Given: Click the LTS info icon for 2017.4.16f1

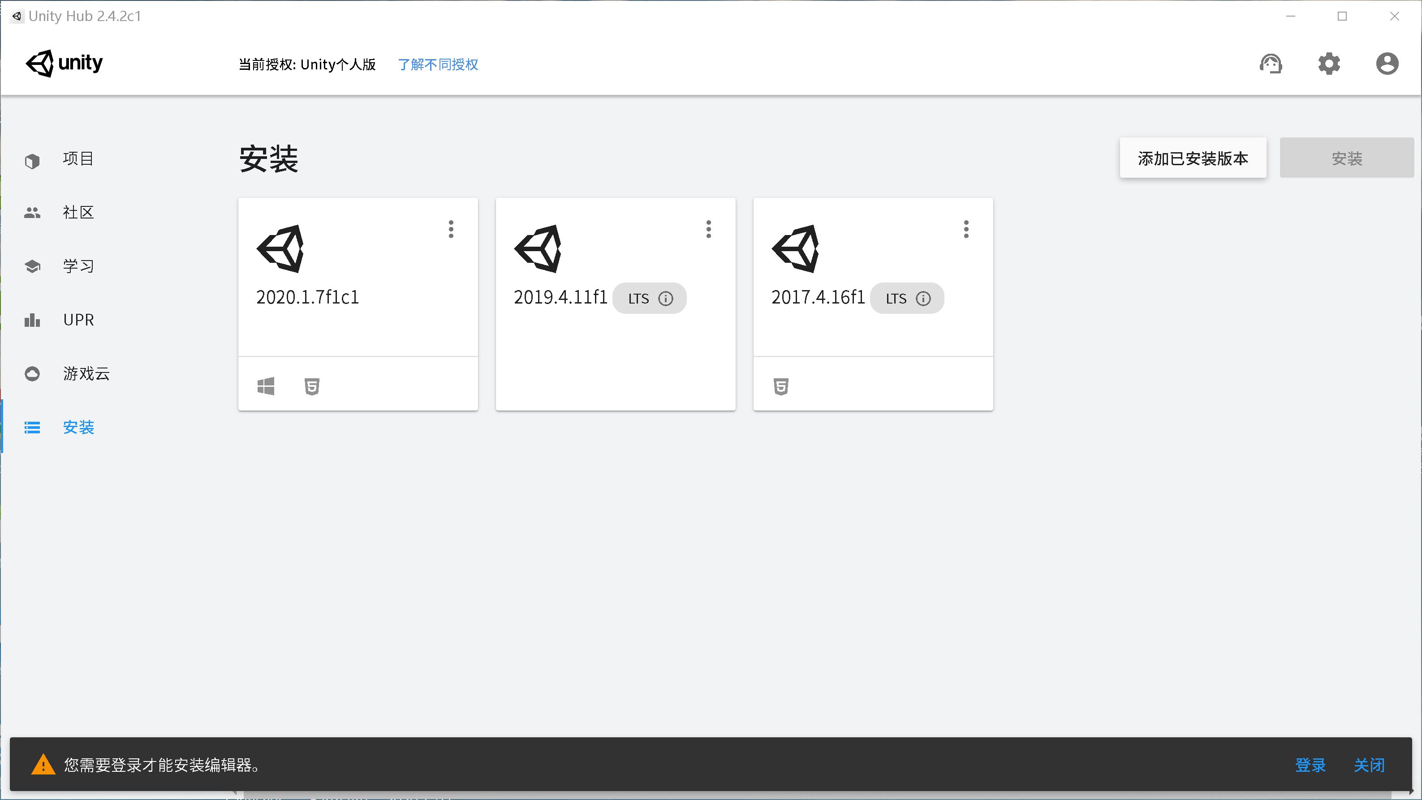Looking at the screenshot, I should (x=923, y=299).
